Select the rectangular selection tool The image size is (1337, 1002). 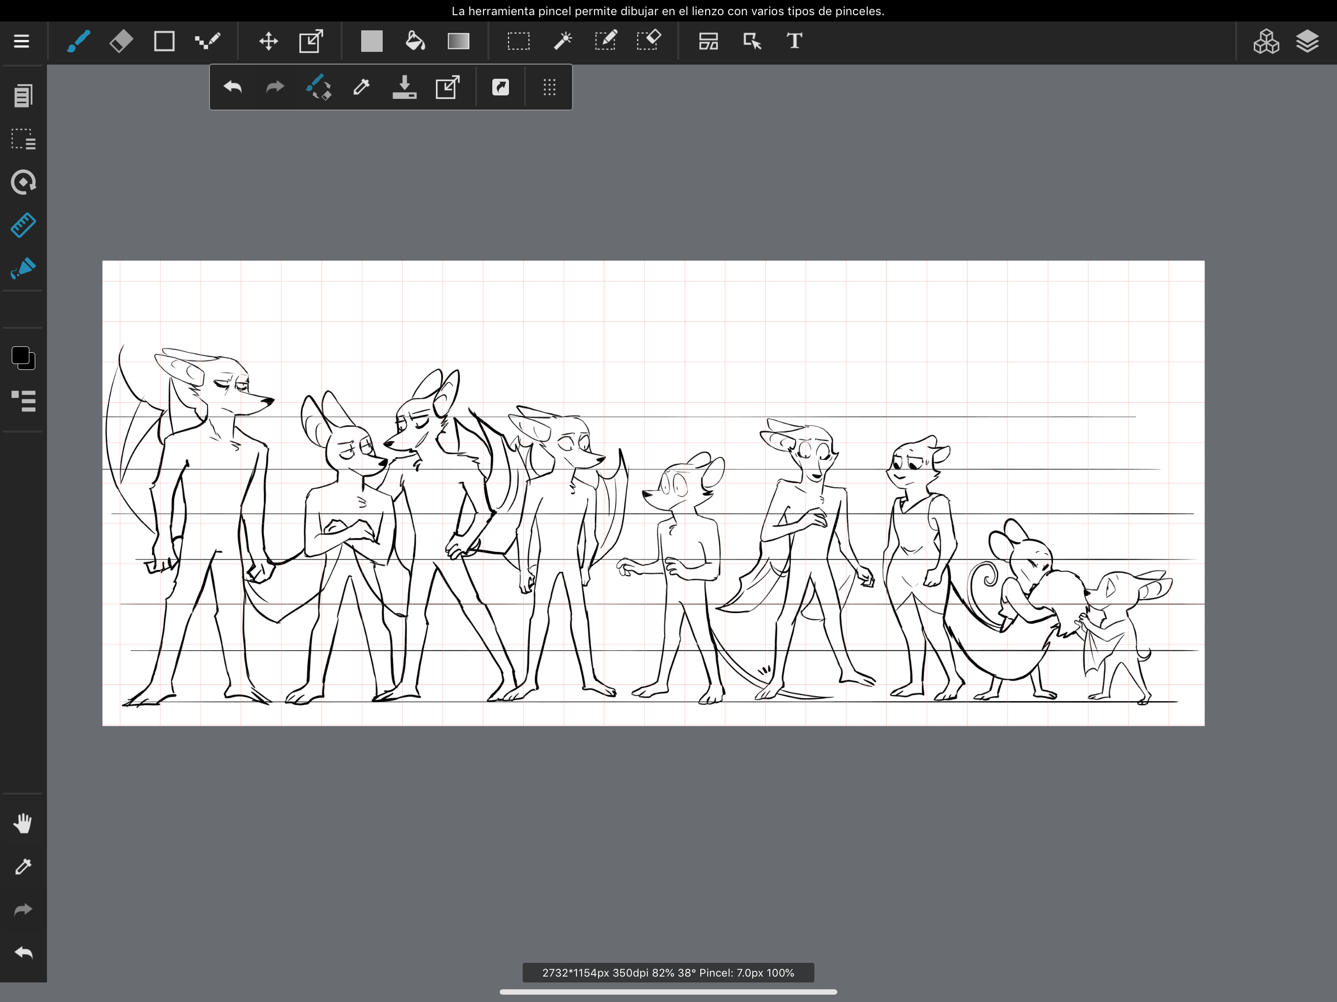click(518, 41)
